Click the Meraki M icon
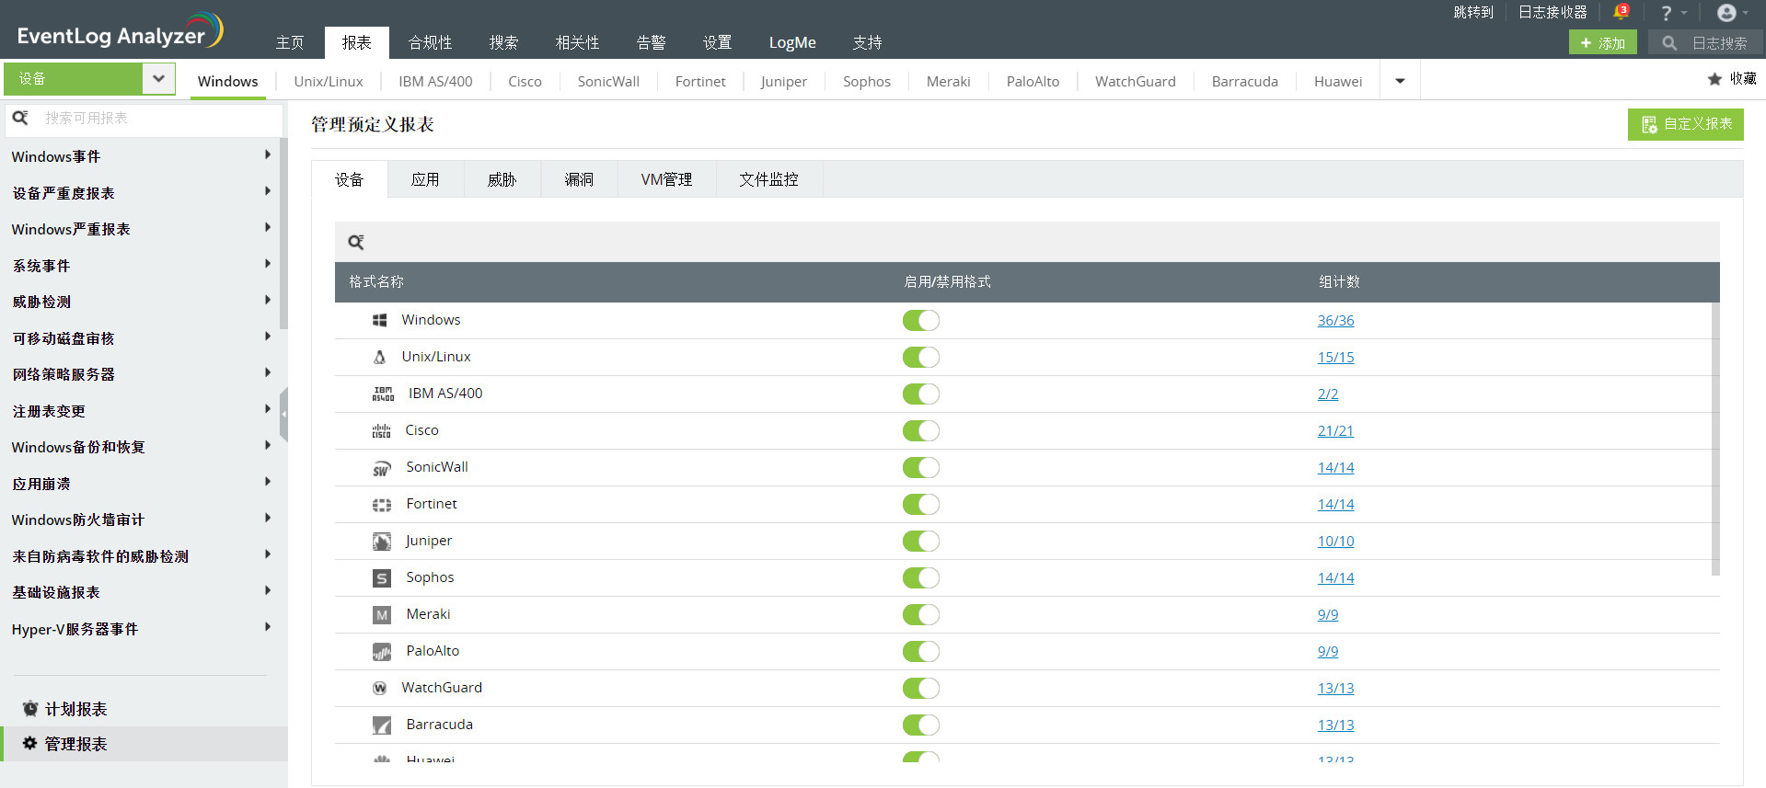Image resolution: width=1766 pixels, height=788 pixels. coord(382,615)
